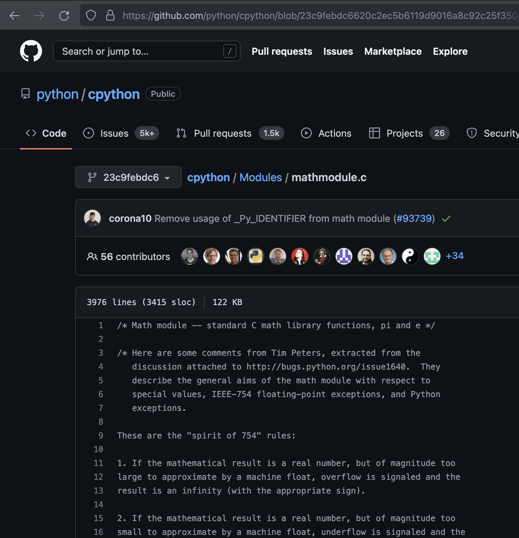Click the Python logo contributor avatar

(256, 256)
